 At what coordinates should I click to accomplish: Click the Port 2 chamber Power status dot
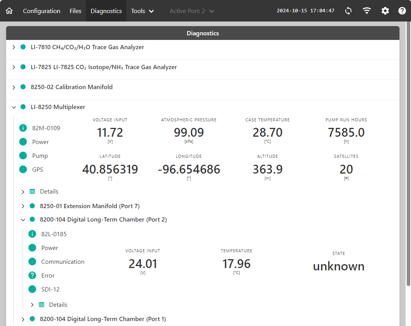click(x=32, y=248)
